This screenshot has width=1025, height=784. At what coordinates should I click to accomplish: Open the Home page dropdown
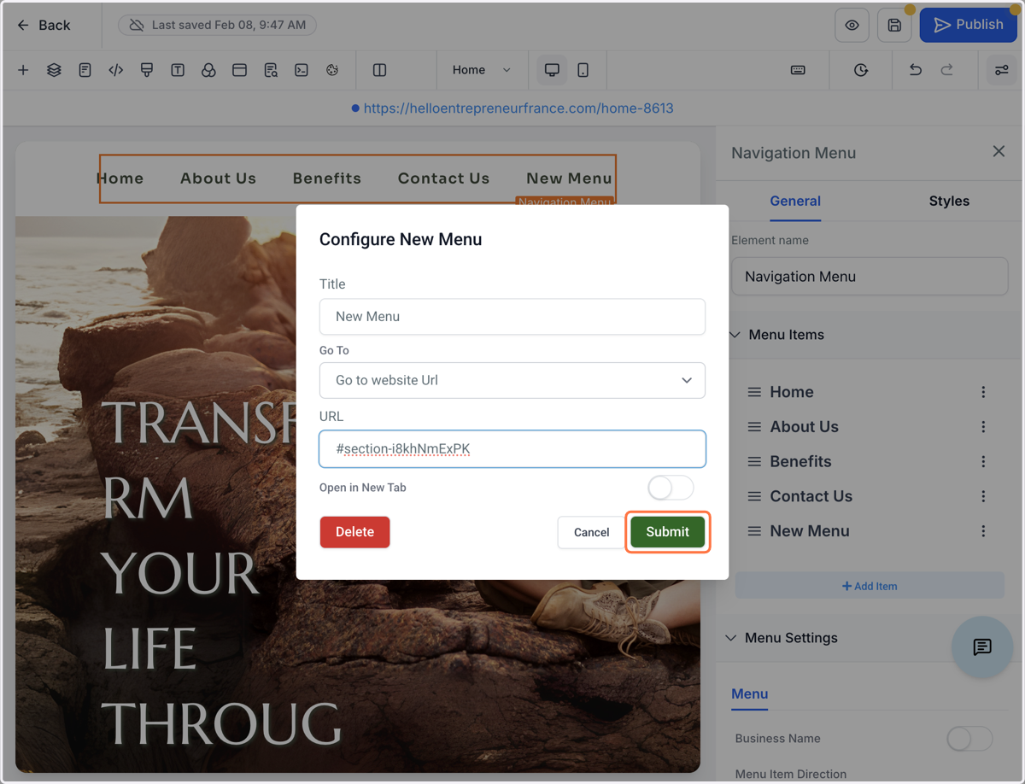click(481, 70)
